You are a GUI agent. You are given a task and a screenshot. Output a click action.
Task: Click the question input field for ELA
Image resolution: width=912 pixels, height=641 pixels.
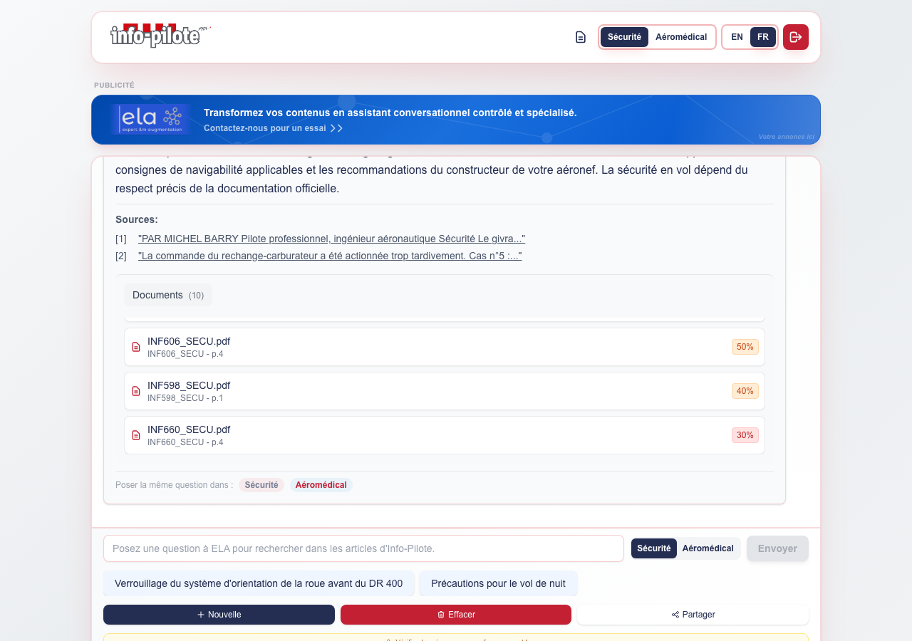coord(363,548)
